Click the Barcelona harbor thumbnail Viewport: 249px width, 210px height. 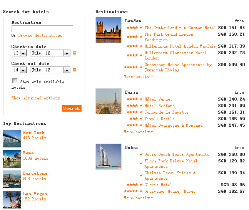point(12,179)
